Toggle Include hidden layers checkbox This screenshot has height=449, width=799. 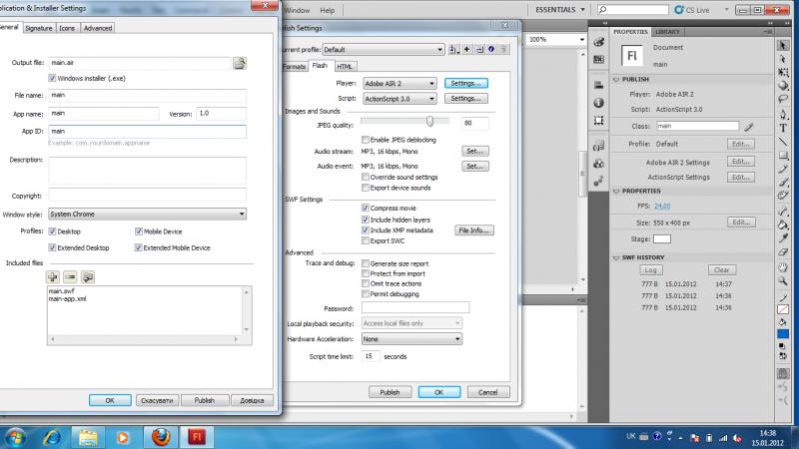pyautogui.click(x=366, y=220)
